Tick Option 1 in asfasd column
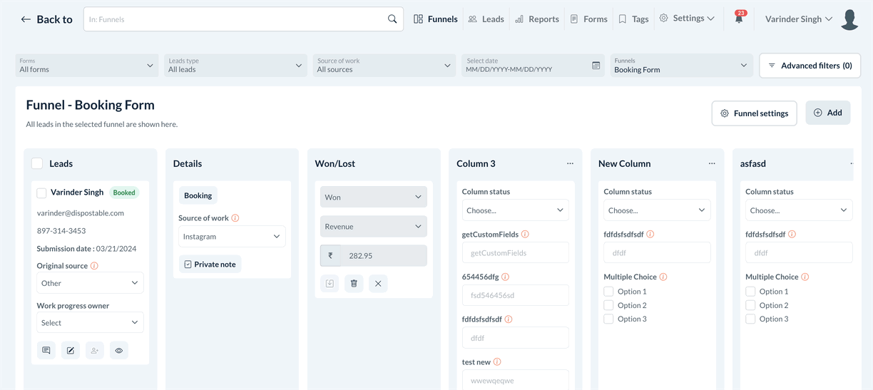The image size is (873, 390). (750, 291)
